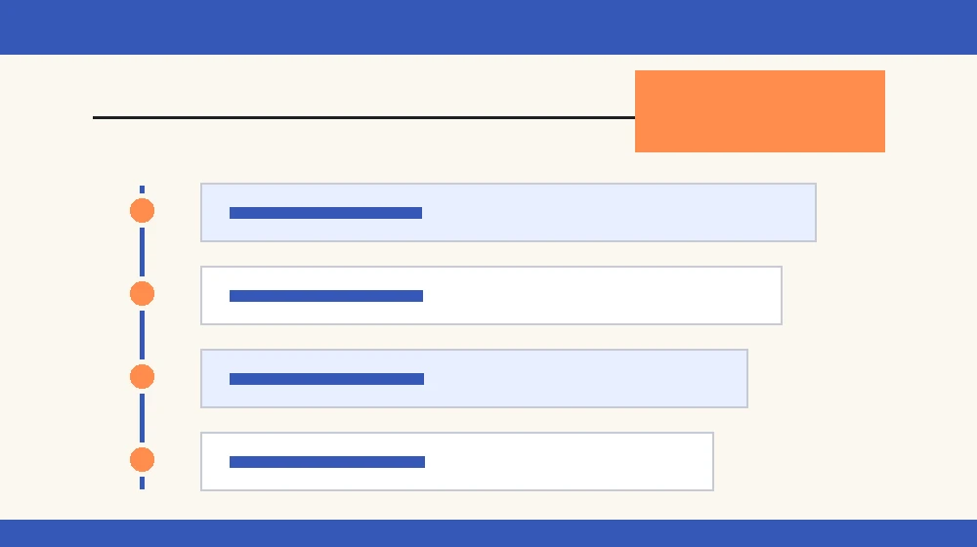Click connector between third and fourth dots
Image resolution: width=977 pixels, height=547 pixels.
point(142,418)
